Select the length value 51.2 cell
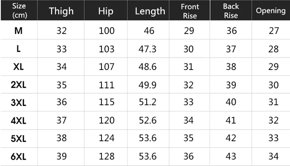 tap(148, 102)
